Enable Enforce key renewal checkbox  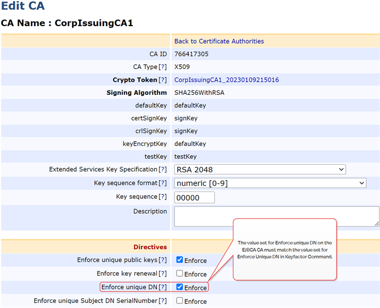[x=179, y=273]
